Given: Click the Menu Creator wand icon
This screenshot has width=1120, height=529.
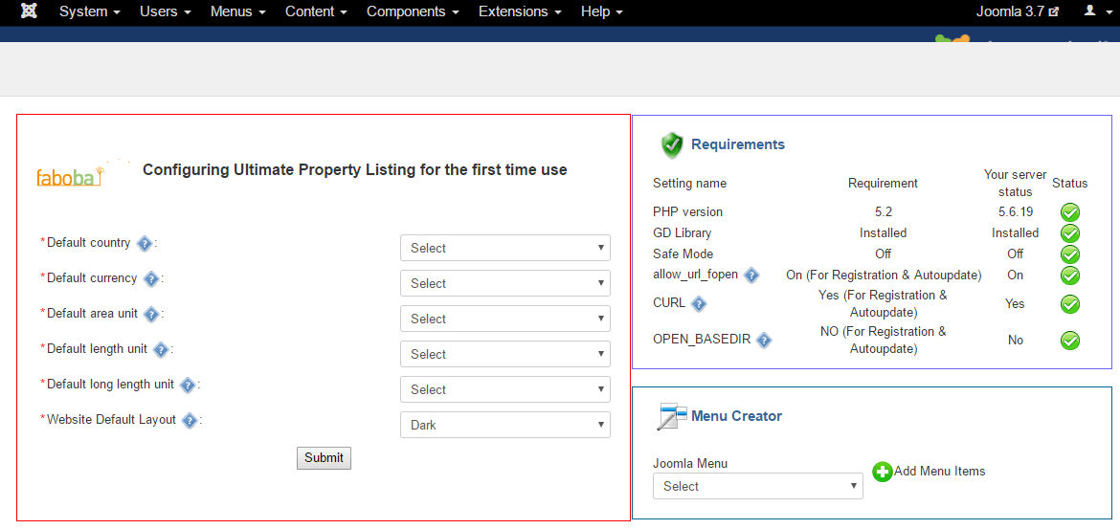Looking at the screenshot, I should [671, 416].
